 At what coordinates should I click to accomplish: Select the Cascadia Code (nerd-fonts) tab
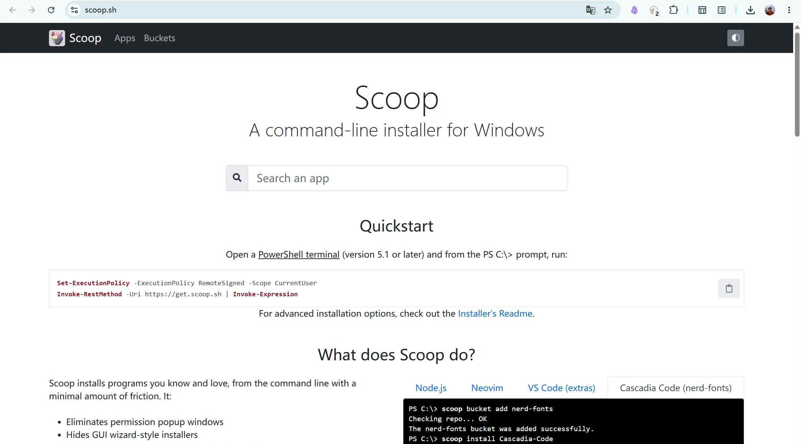coord(676,388)
